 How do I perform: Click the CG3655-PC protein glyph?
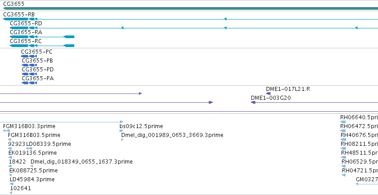pyautogui.click(x=29, y=56)
